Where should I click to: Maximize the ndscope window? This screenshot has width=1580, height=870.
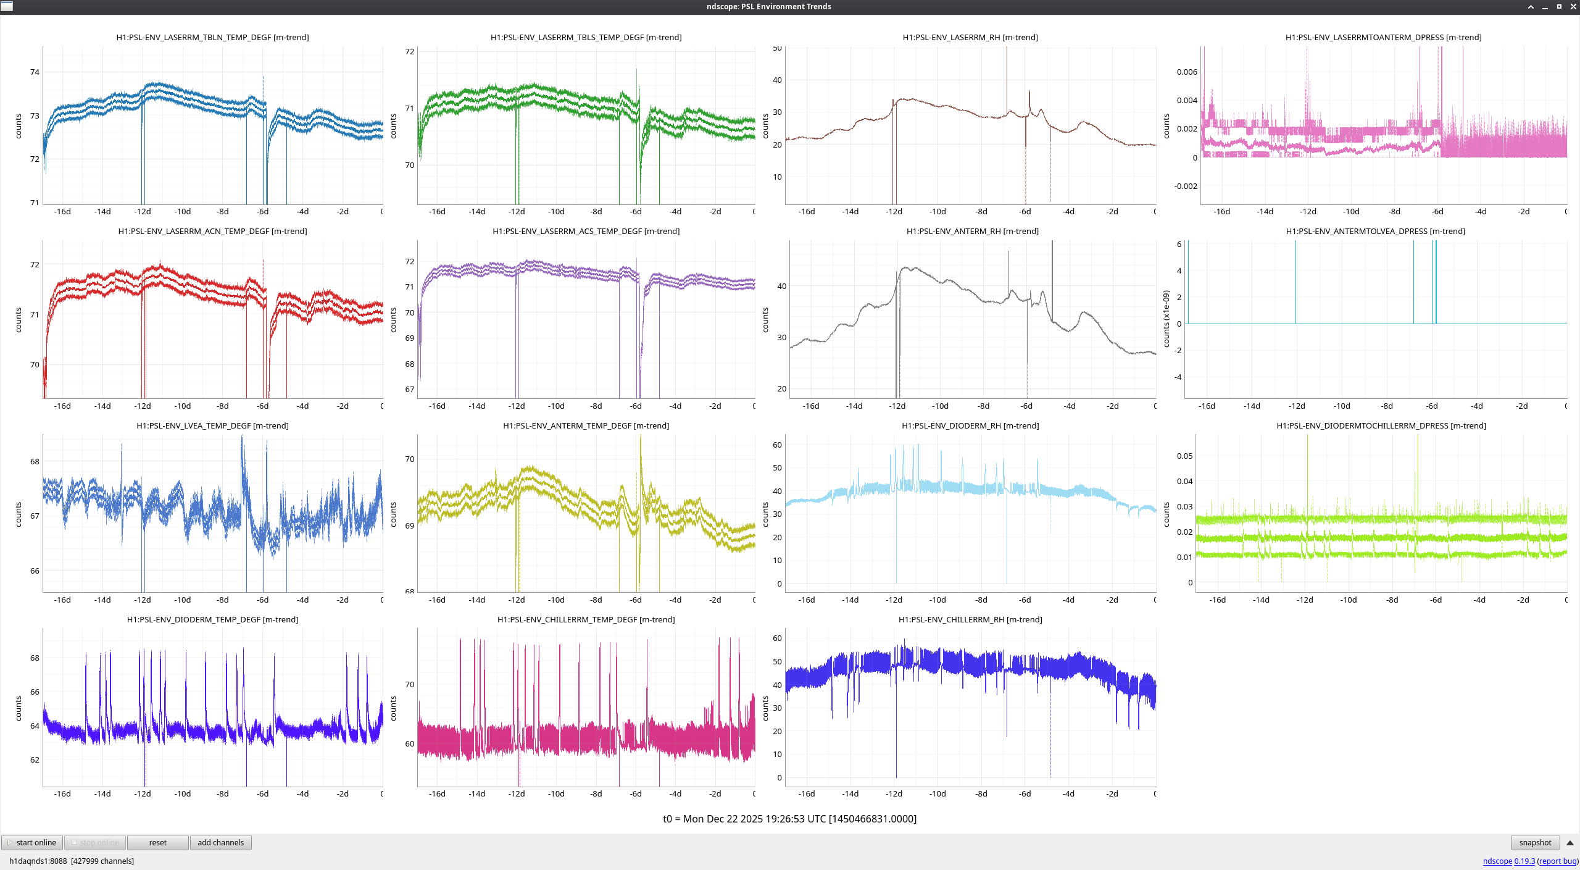[1559, 7]
